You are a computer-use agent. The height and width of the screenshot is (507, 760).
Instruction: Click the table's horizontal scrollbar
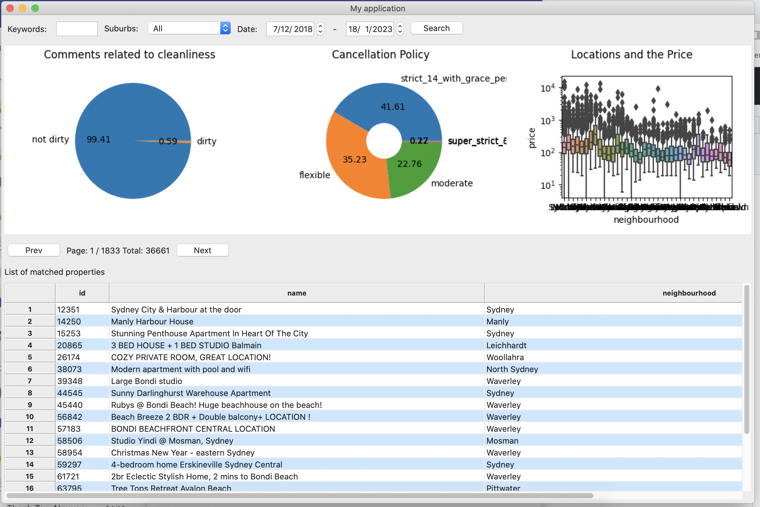(x=299, y=496)
